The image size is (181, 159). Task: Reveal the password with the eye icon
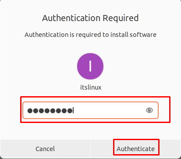(149, 110)
